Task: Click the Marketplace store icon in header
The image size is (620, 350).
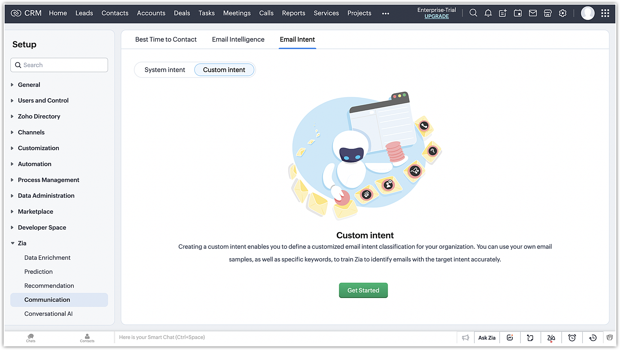Action: [548, 13]
